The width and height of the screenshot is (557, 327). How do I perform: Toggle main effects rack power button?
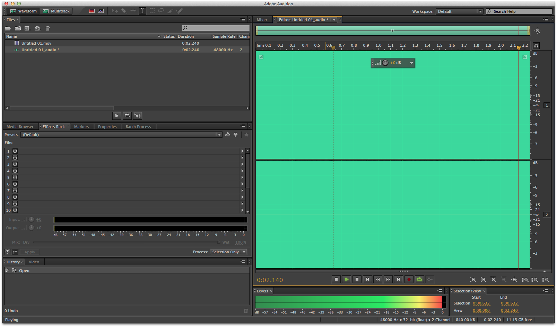tap(7, 252)
